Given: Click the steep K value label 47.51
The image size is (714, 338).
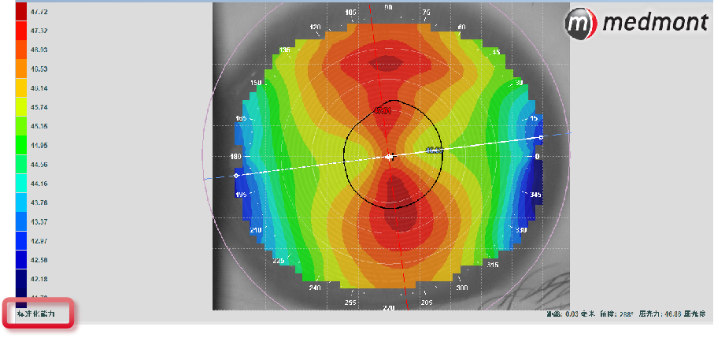Looking at the screenshot, I should pos(383,110).
